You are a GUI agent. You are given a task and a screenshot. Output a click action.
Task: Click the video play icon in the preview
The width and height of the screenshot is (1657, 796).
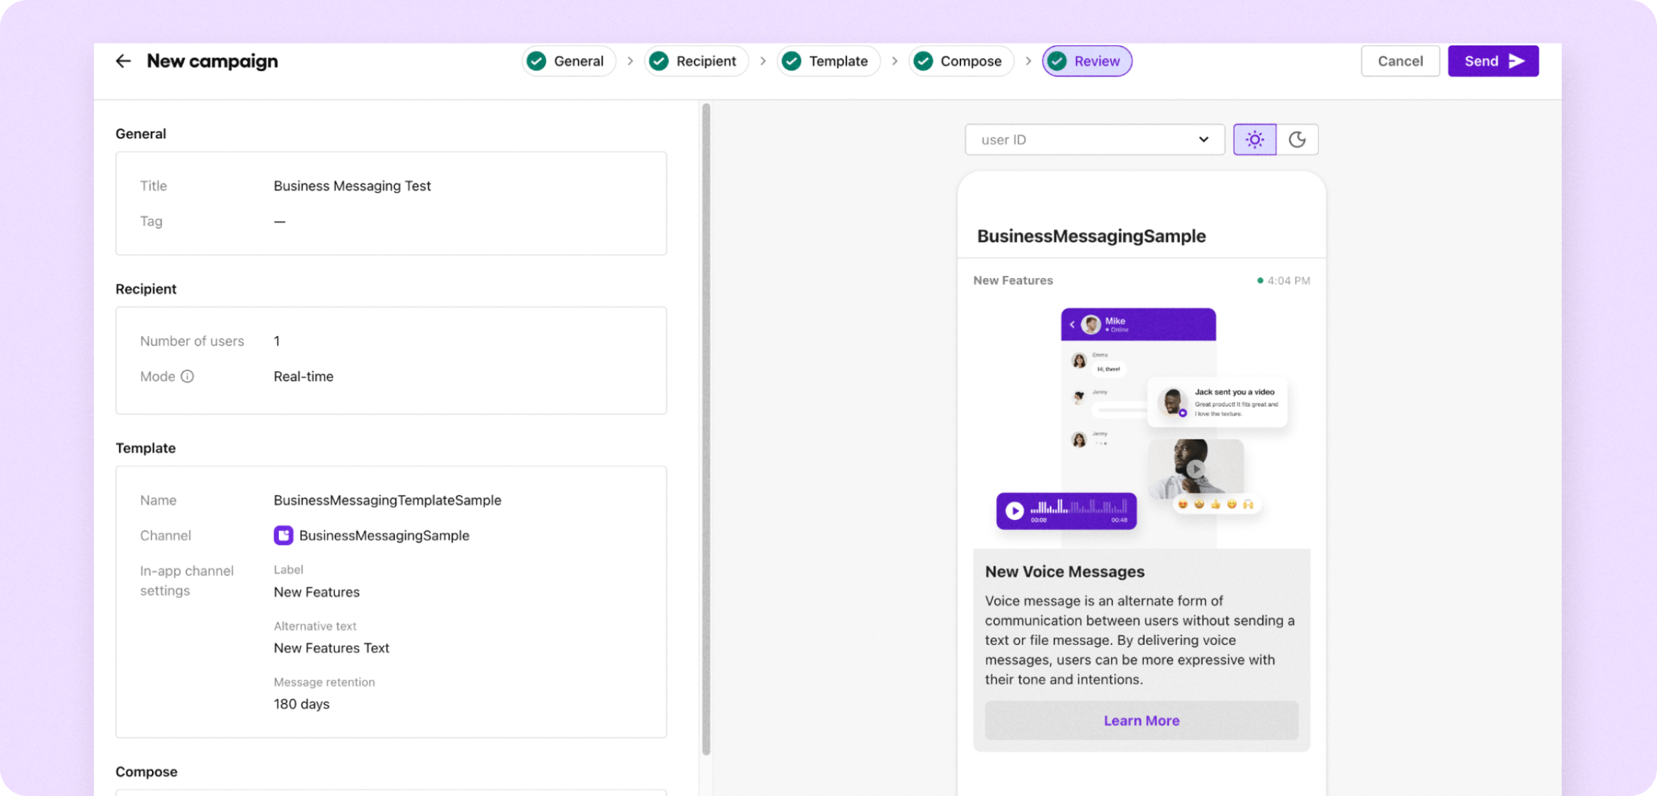pos(1196,469)
